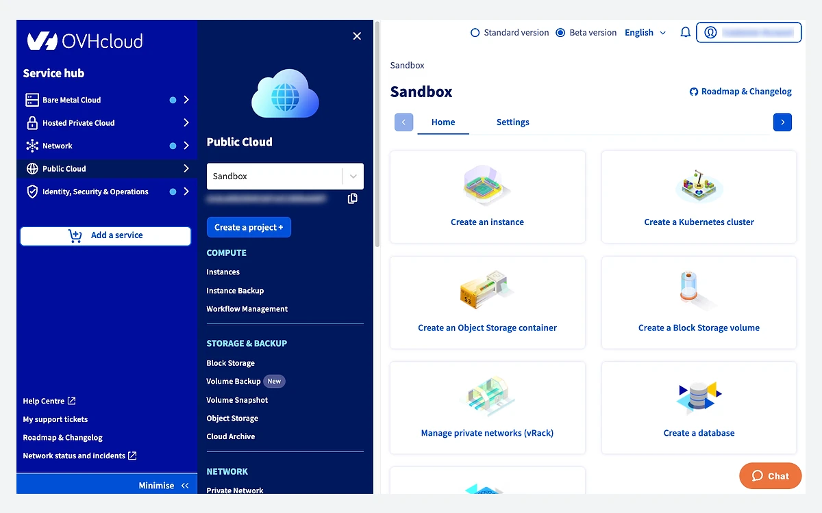Switch to the Home tab
The width and height of the screenshot is (822, 513).
pyautogui.click(x=443, y=122)
